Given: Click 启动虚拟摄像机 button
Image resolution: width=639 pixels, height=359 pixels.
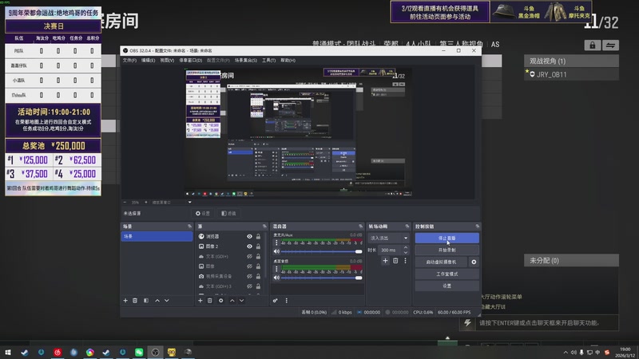Looking at the screenshot, I should [442, 262].
